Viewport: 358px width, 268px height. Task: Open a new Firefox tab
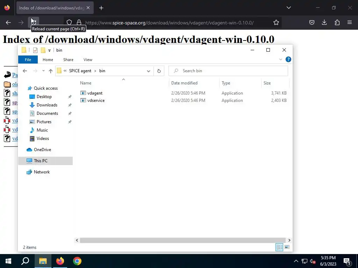[101, 8]
